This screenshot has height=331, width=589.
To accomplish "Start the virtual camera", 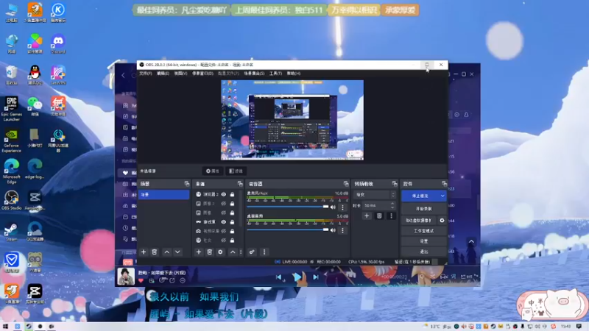I will [418, 221].
